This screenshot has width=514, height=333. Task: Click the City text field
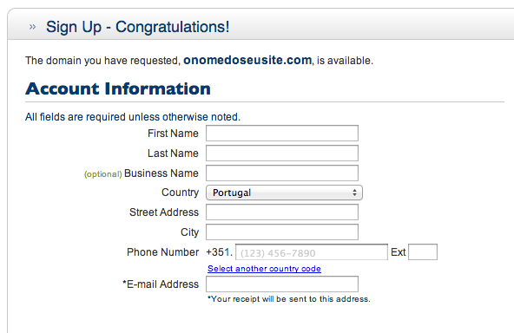(282, 232)
